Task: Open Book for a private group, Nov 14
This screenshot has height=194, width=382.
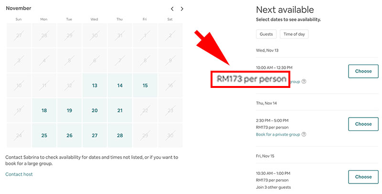Action: [x=278, y=134]
